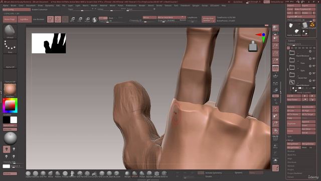
Task: Open the Transform menu
Action: 185,6
